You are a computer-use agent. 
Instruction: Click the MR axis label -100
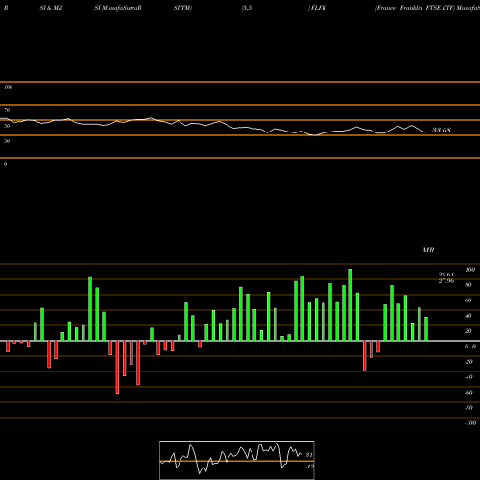[470, 423]
